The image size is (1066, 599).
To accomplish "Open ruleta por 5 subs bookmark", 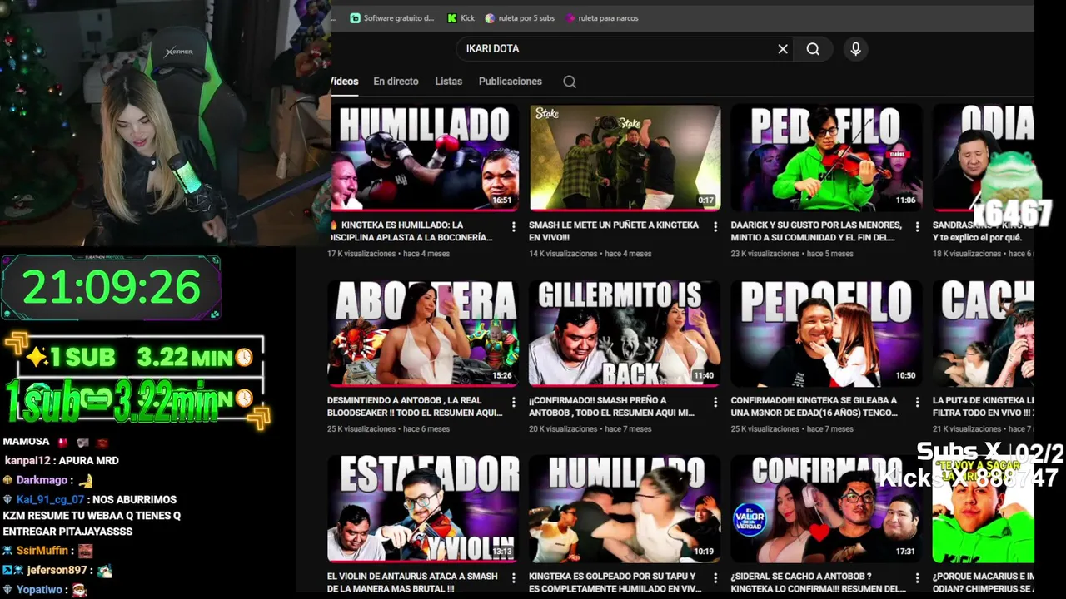I will 520,17.
